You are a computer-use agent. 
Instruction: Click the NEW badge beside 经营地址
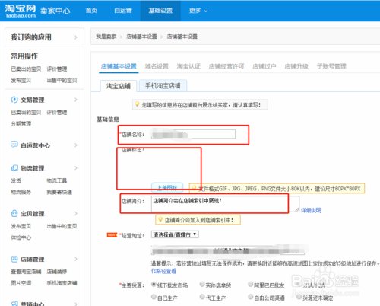click(x=112, y=235)
